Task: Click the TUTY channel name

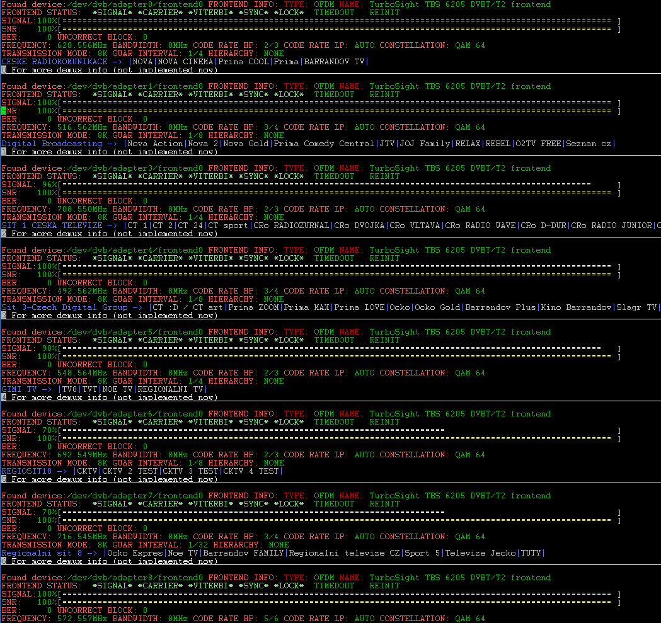Action: 531,553
